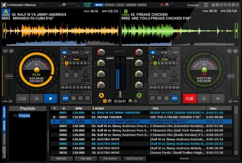The height and width of the screenshot is (163, 242).
Task: Select cue point 1 on deck A
Action: coord(66,63)
